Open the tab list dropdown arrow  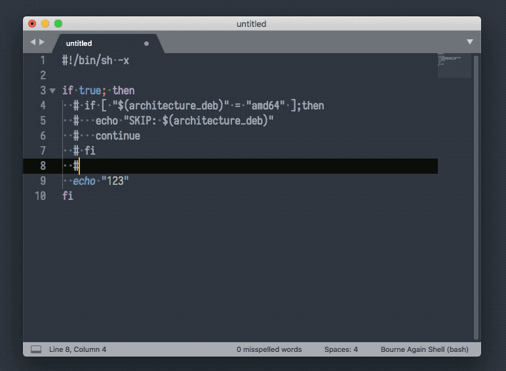coord(469,42)
